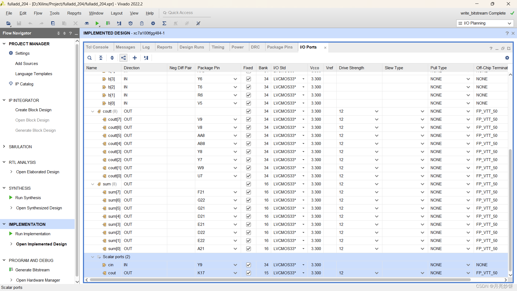
Task: Click the clipboard report icon in toolbar
Action: [x=142, y=23]
